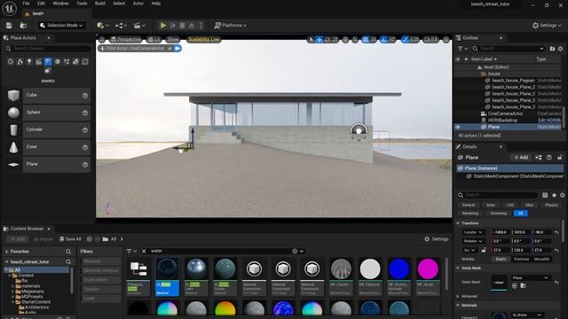568x319 pixels.
Task: Toggle scale snapping in viewport toolbar
Action: point(406,39)
